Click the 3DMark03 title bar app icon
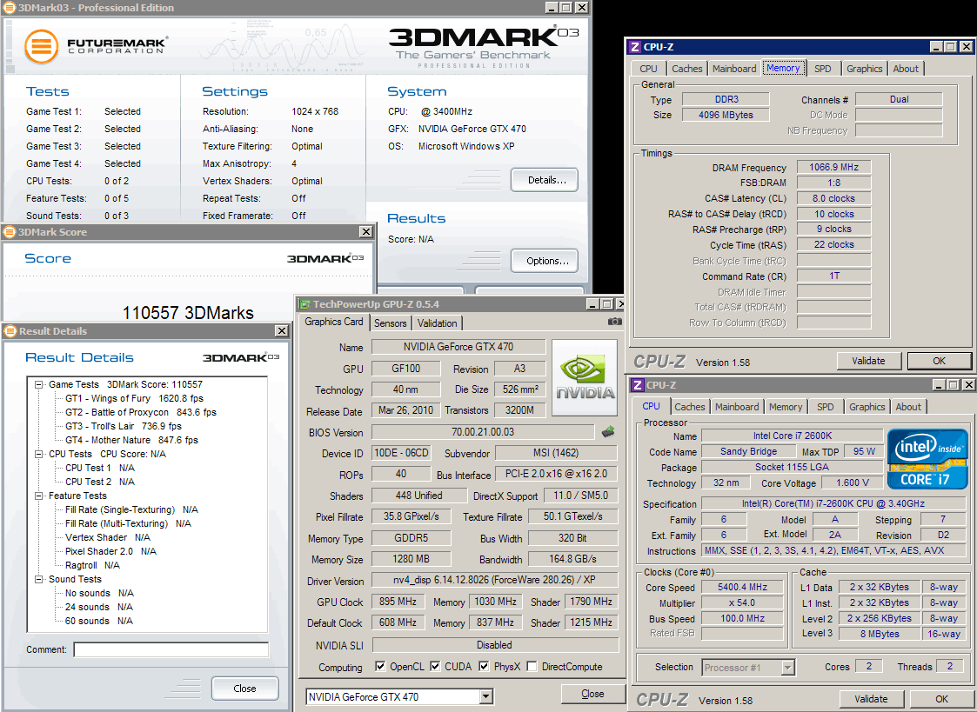The image size is (977, 712). [x=10, y=8]
